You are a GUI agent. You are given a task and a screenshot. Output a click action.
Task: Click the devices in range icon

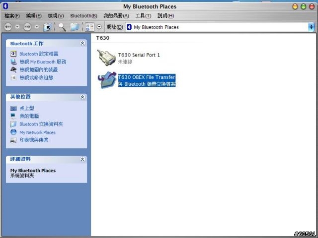13,69
